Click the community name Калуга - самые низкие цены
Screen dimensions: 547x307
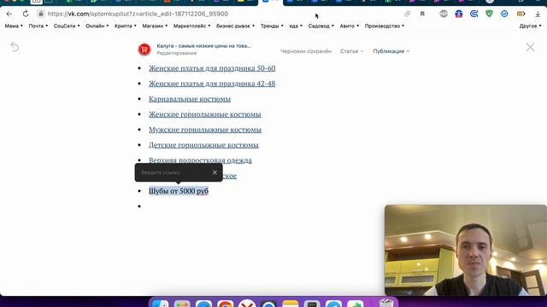(203, 46)
